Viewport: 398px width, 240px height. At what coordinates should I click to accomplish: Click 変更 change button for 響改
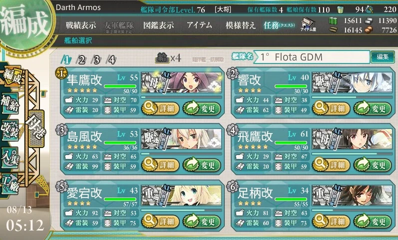(373, 108)
